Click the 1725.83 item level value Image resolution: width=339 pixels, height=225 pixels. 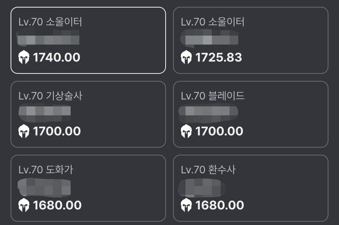pyautogui.click(x=219, y=57)
